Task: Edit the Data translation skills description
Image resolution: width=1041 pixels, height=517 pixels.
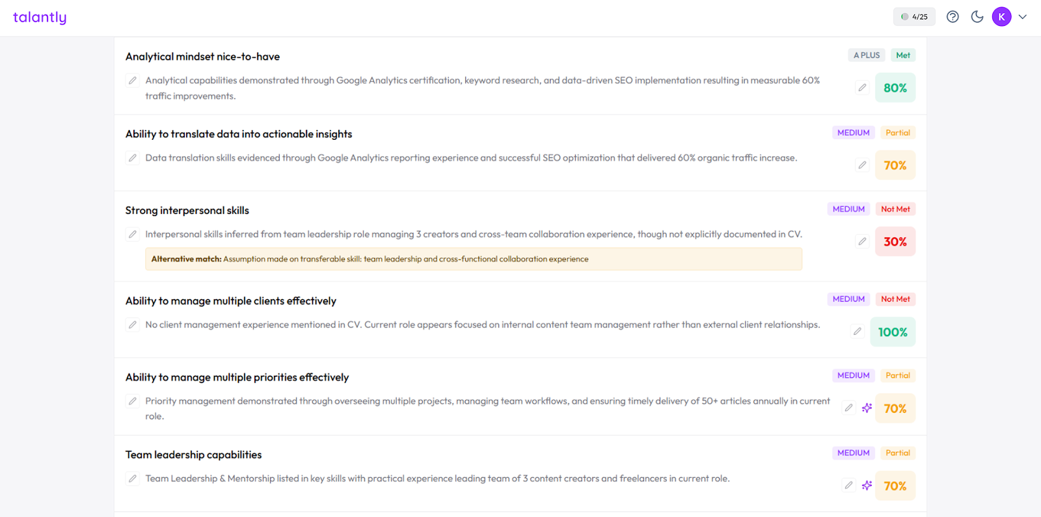Action: (x=133, y=158)
